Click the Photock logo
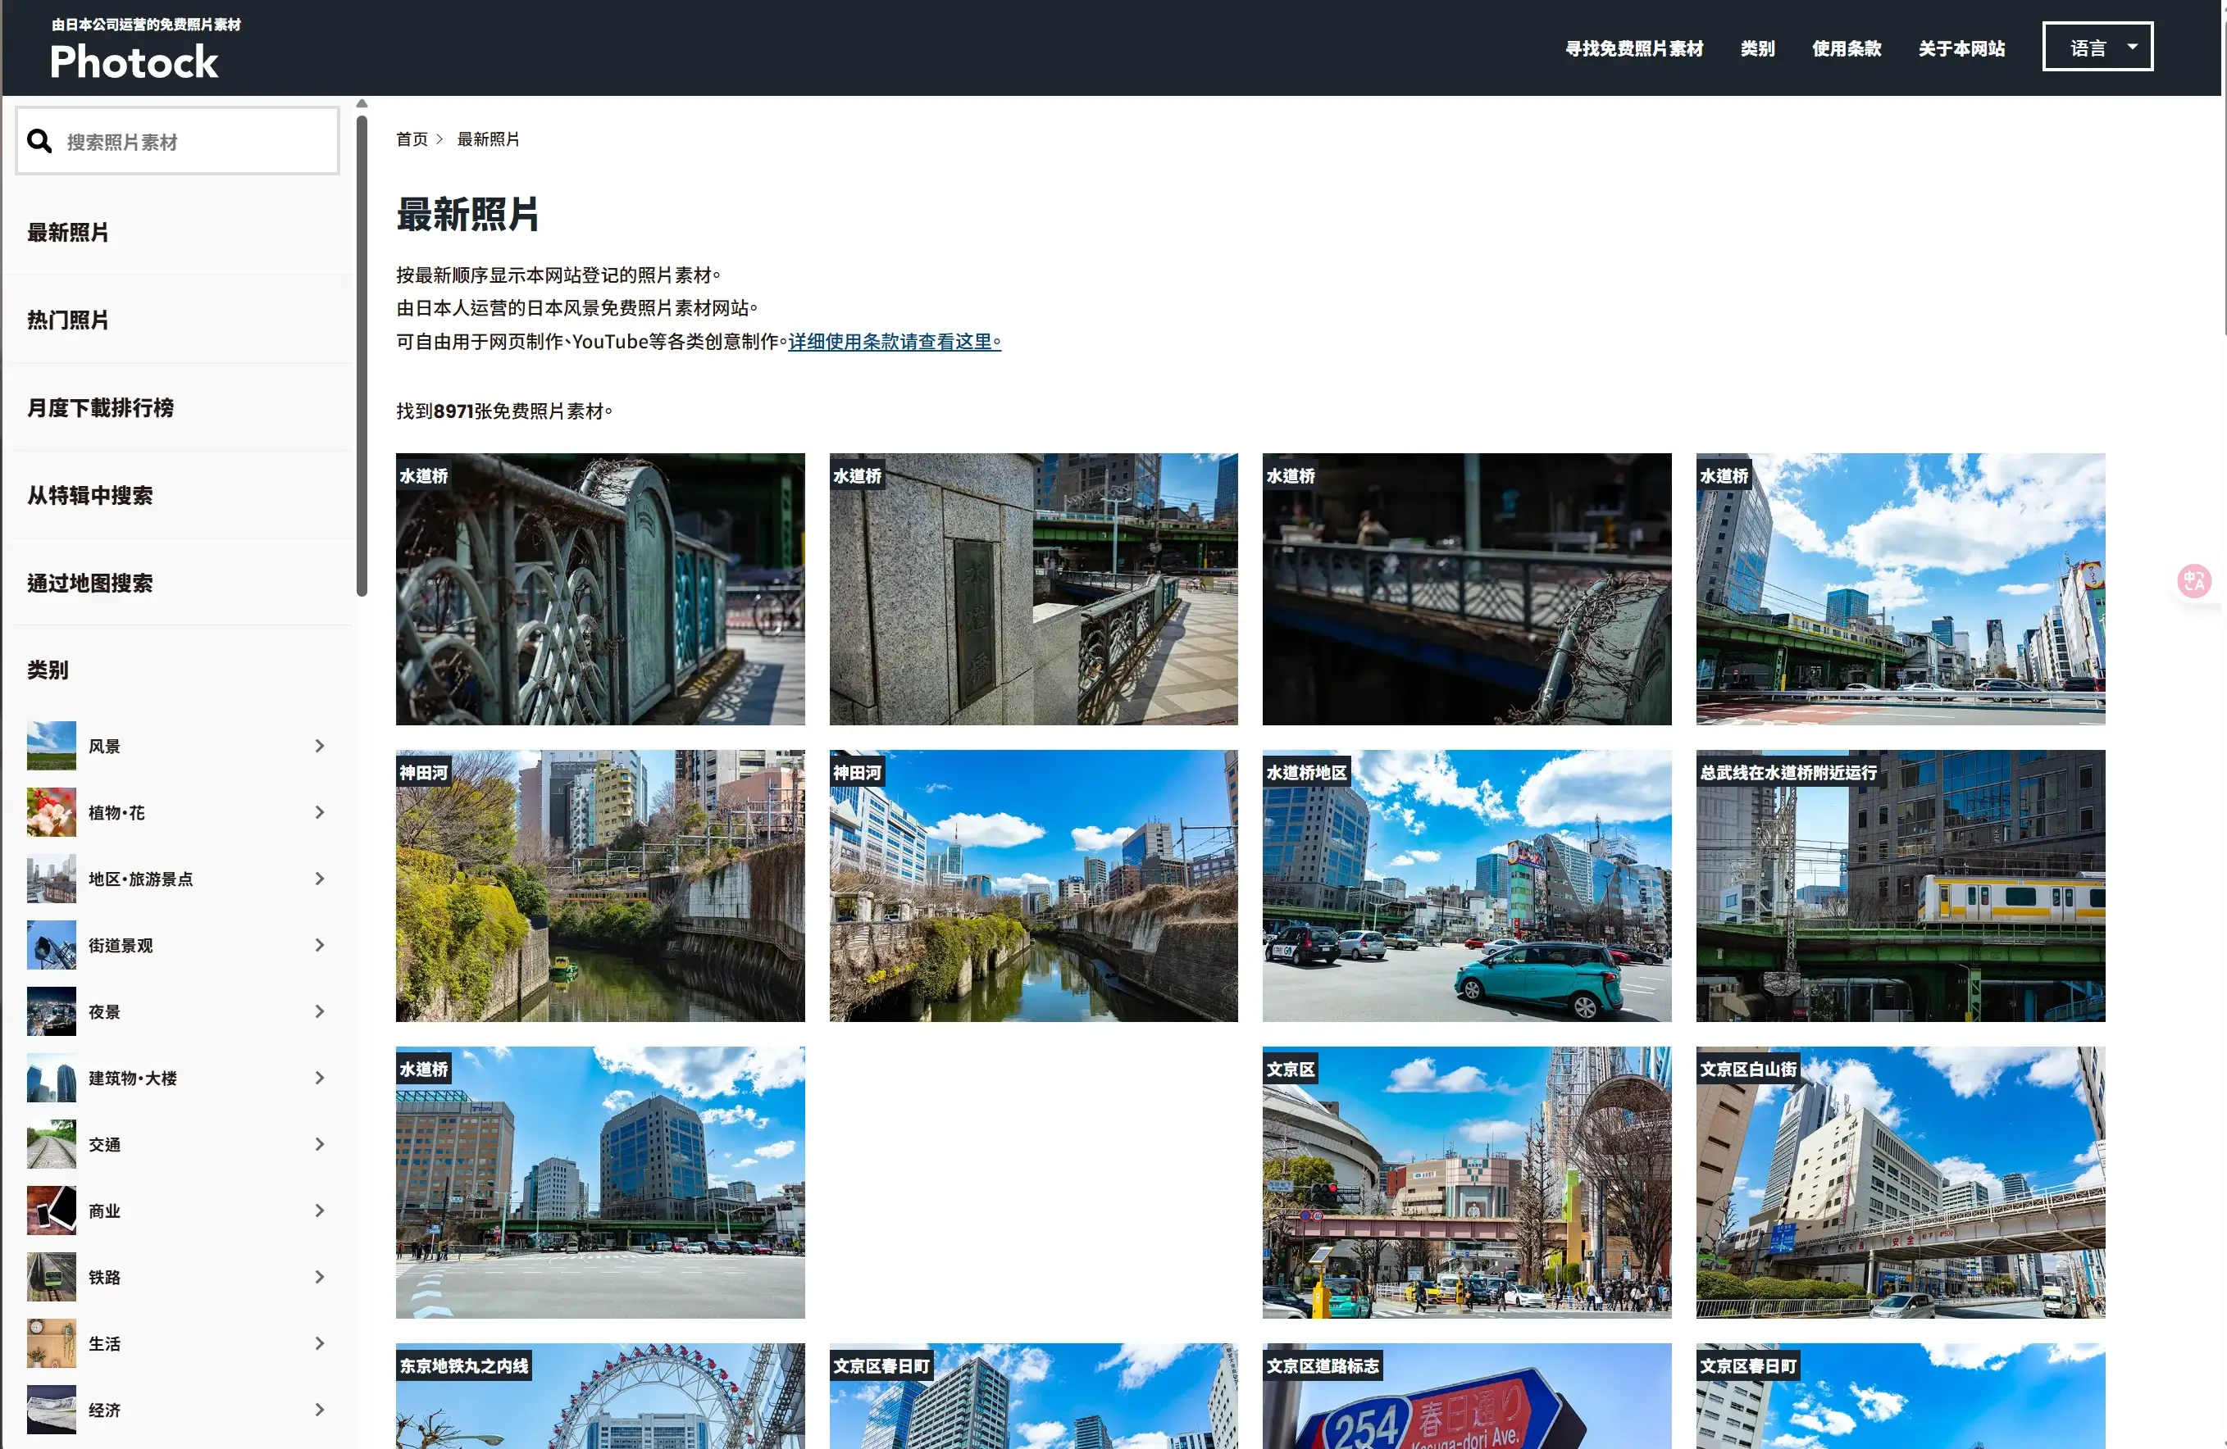 pos(134,61)
